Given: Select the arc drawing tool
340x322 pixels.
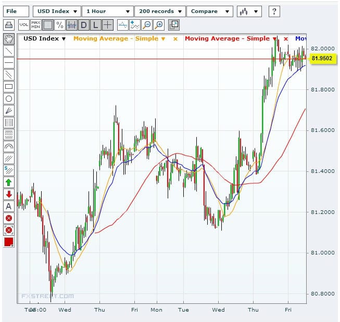Looking at the screenshot, I should click(x=9, y=146).
